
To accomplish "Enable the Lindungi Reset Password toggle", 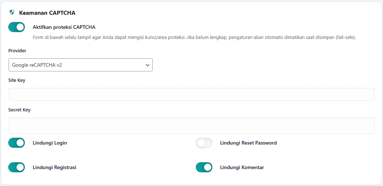I will 204,143.
